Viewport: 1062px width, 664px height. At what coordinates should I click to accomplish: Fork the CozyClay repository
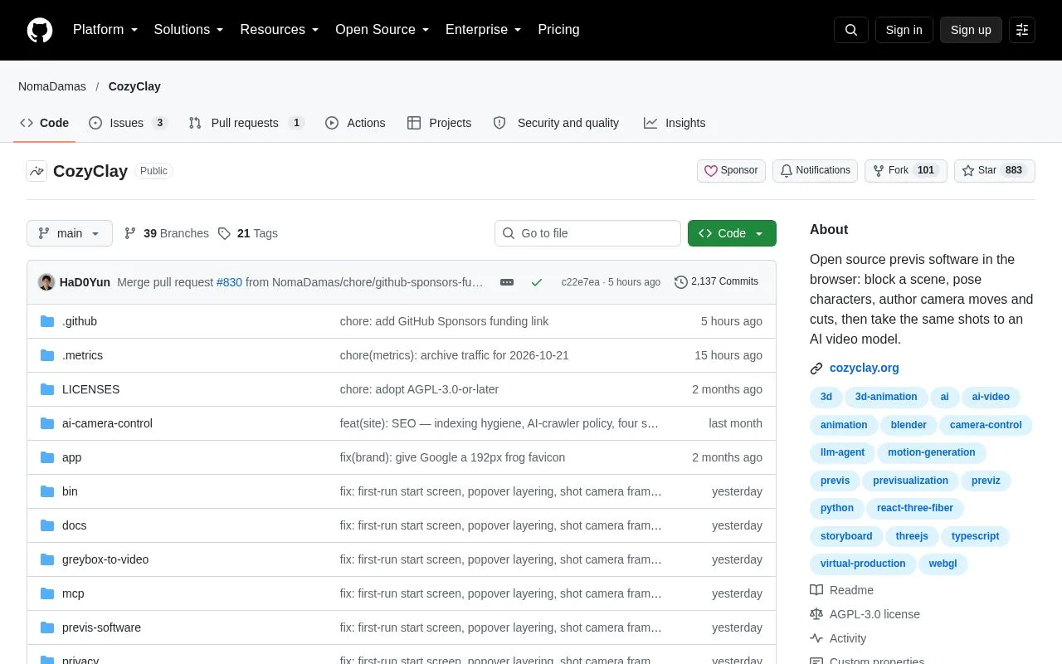pyautogui.click(x=906, y=171)
